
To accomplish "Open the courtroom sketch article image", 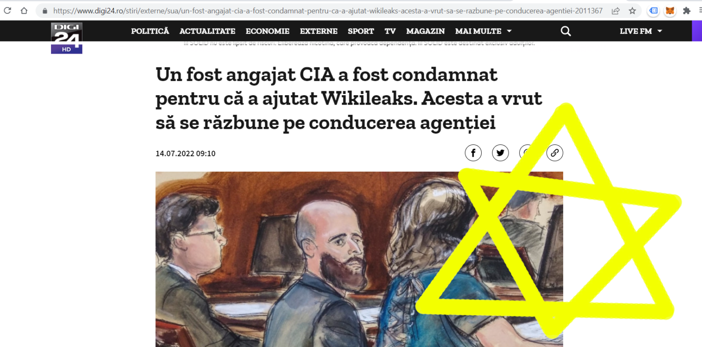I will 359,259.
